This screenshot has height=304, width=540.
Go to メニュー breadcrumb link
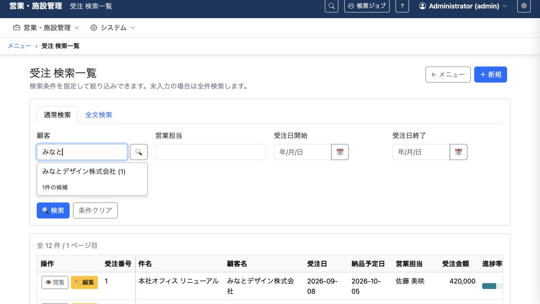click(19, 46)
